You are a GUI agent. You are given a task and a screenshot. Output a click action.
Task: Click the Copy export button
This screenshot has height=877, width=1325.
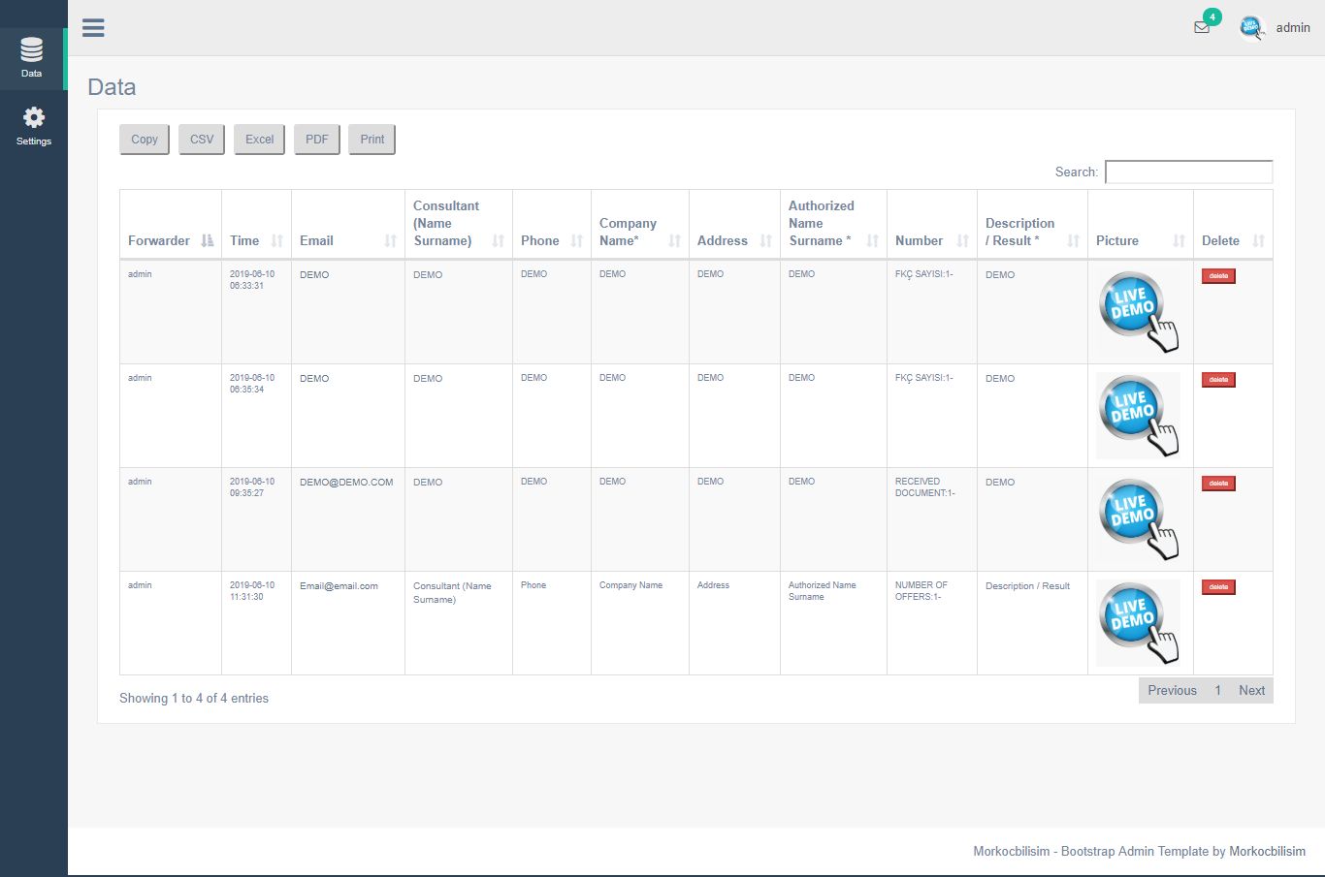[145, 140]
